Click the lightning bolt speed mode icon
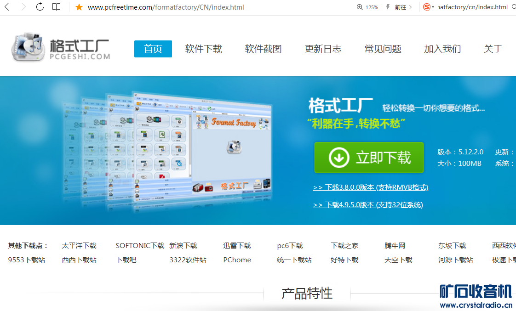The height and width of the screenshot is (311, 516). pyautogui.click(x=388, y=7)
